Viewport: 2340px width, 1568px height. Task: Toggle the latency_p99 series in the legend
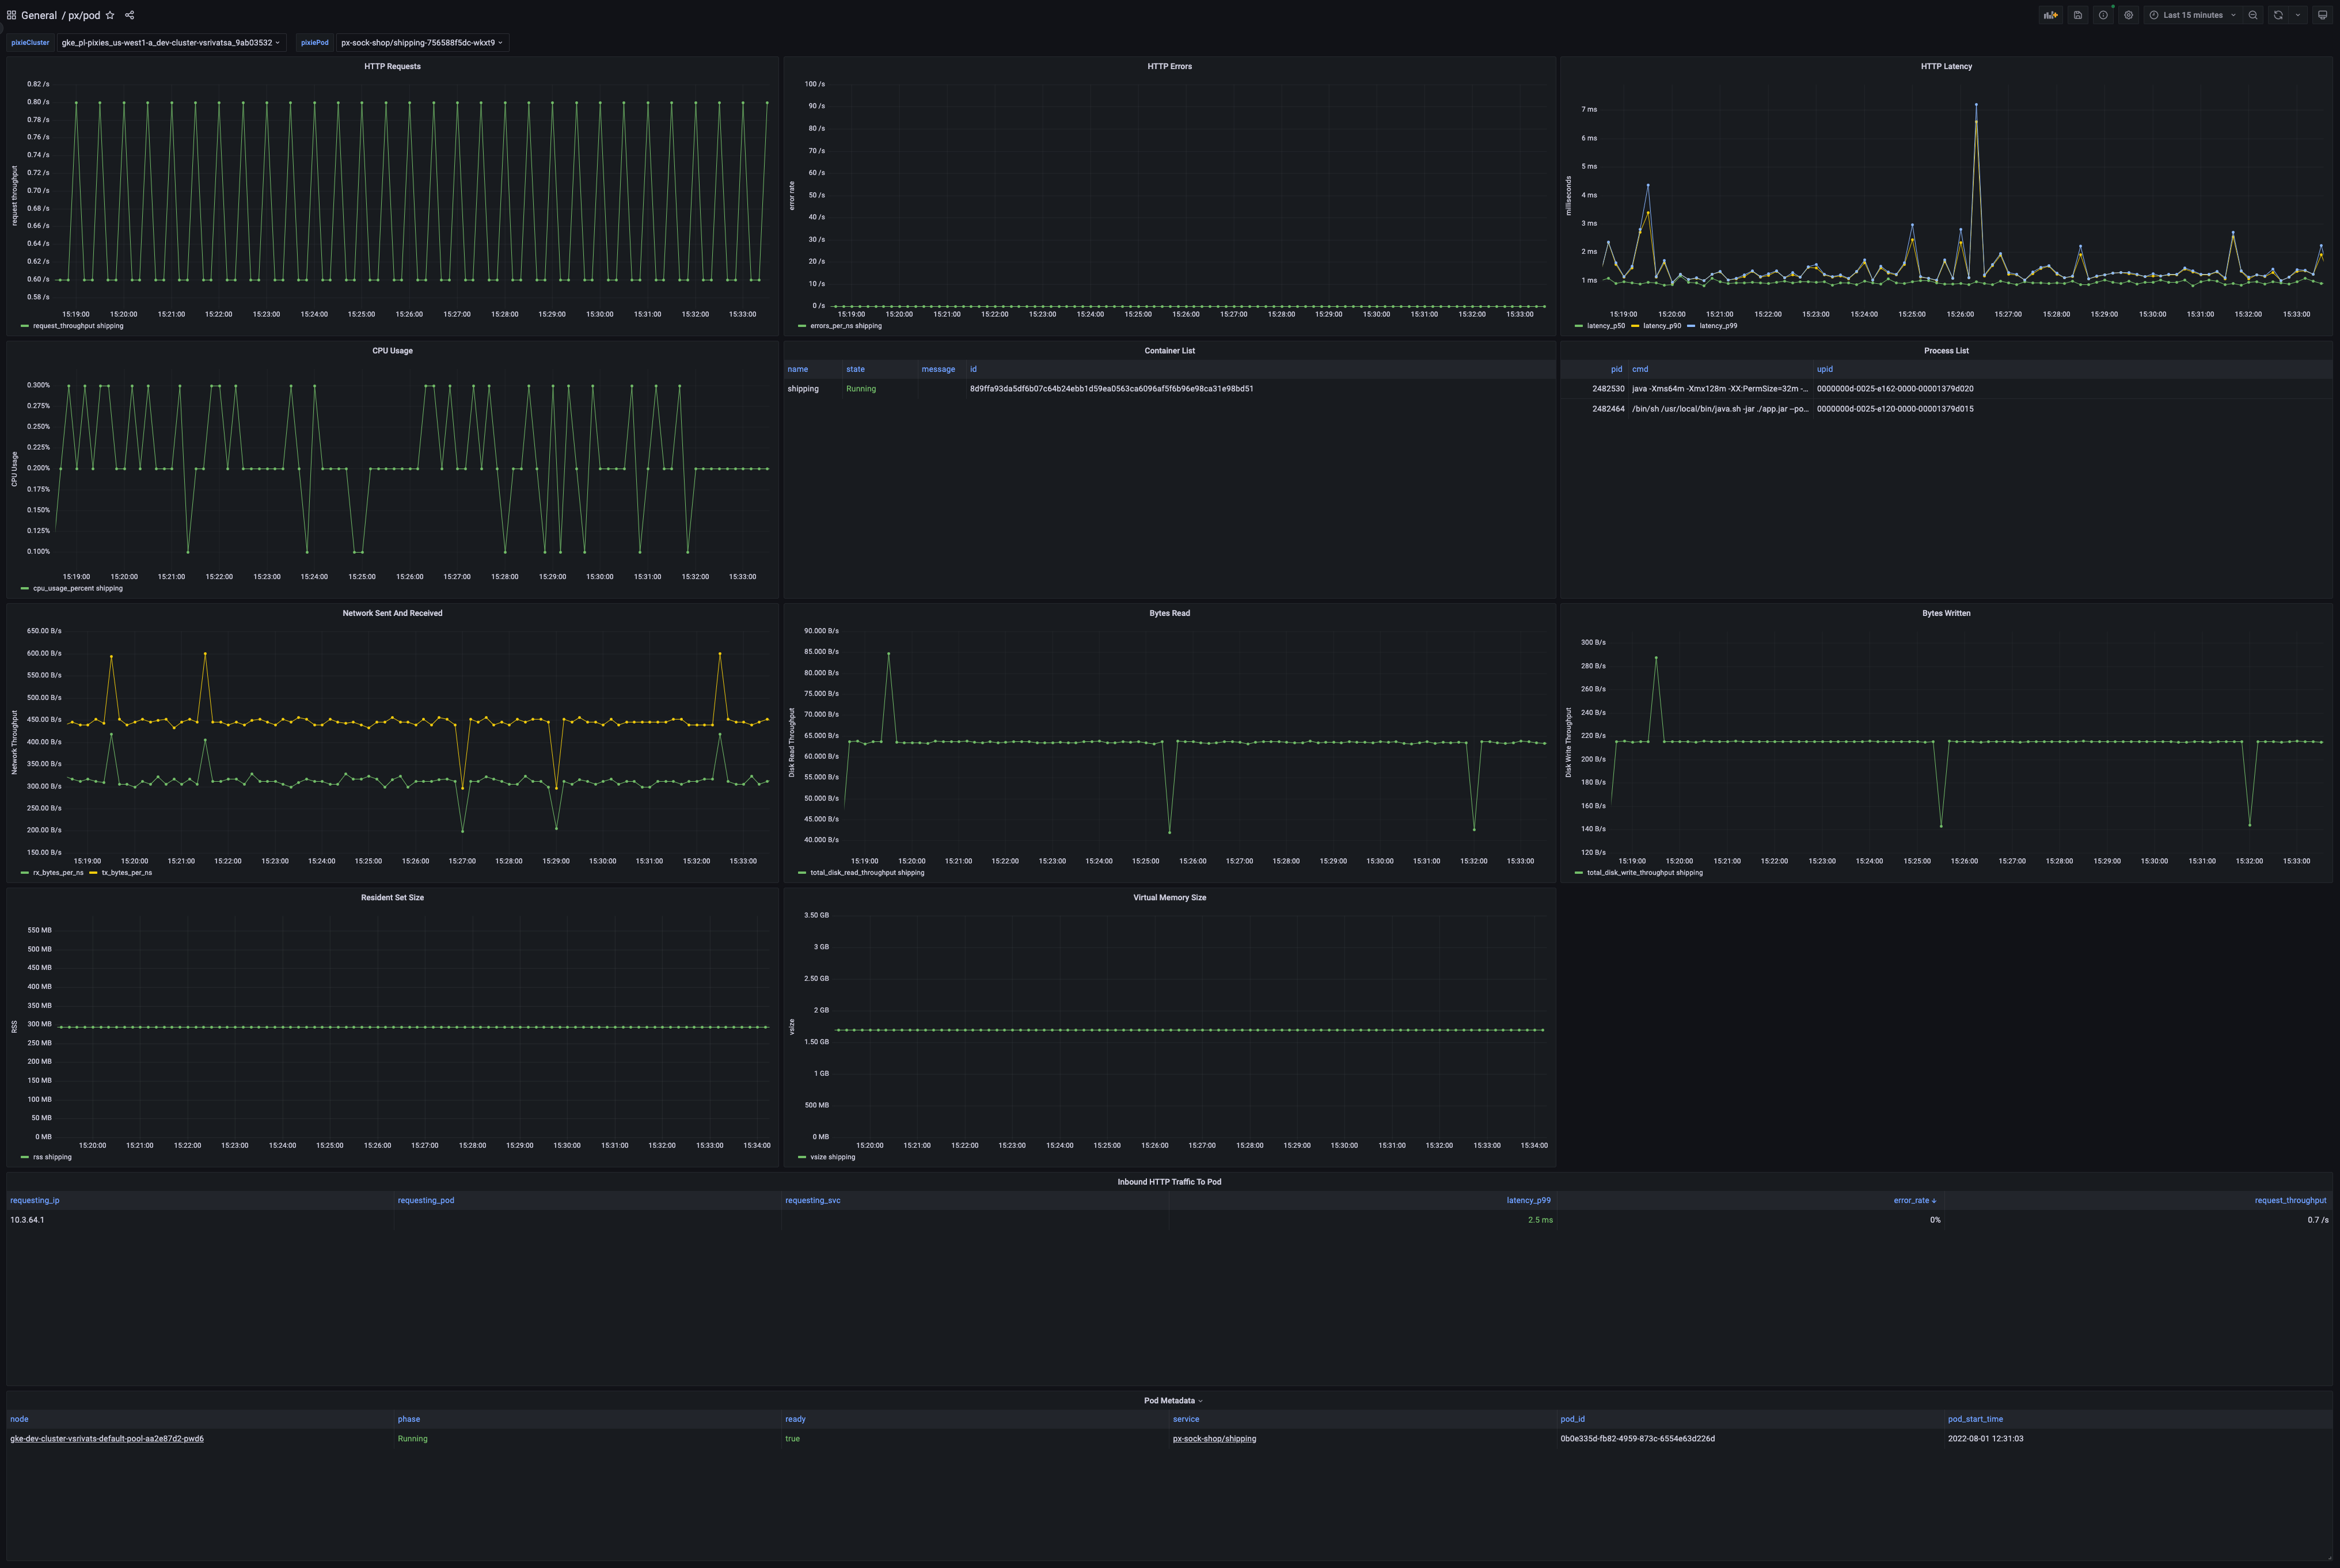(1717, 326)
